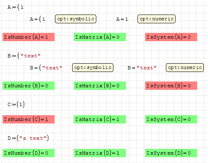The image size is (208, 163).
Task: Select the A:={1 definition region
Action: (x=15, y=7)
